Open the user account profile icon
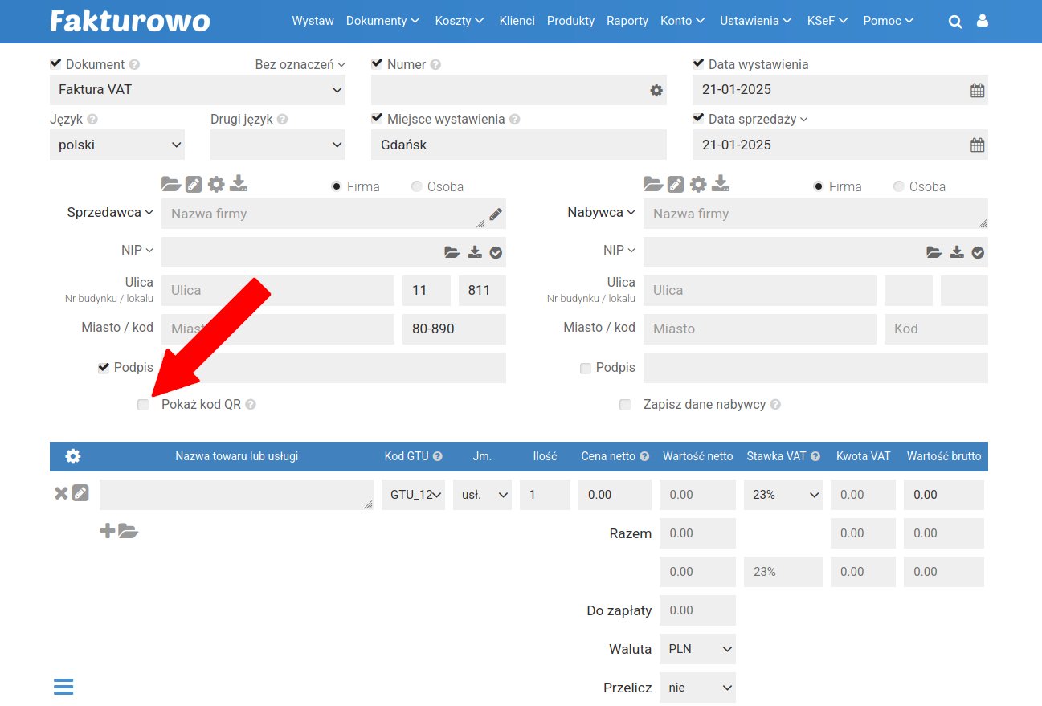 click(x=982, y=22)
